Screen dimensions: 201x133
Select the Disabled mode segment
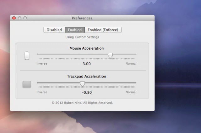click(54, 30)
